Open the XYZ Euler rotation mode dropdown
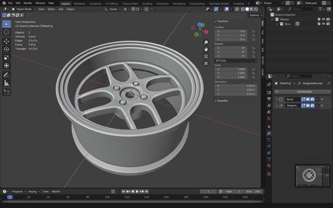 point(236,61)
